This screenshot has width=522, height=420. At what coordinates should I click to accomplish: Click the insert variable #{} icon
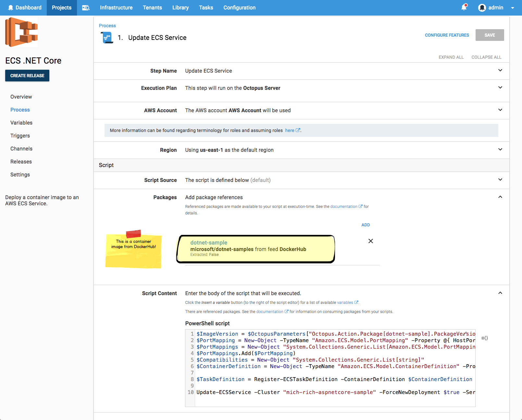coord(484,338)
